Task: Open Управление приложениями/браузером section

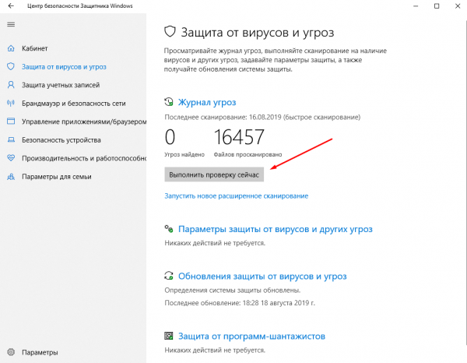Action: point(84,122)
